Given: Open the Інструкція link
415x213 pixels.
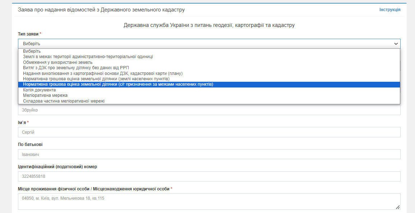Looking at the screenshot, I should [x=389, y=10].
